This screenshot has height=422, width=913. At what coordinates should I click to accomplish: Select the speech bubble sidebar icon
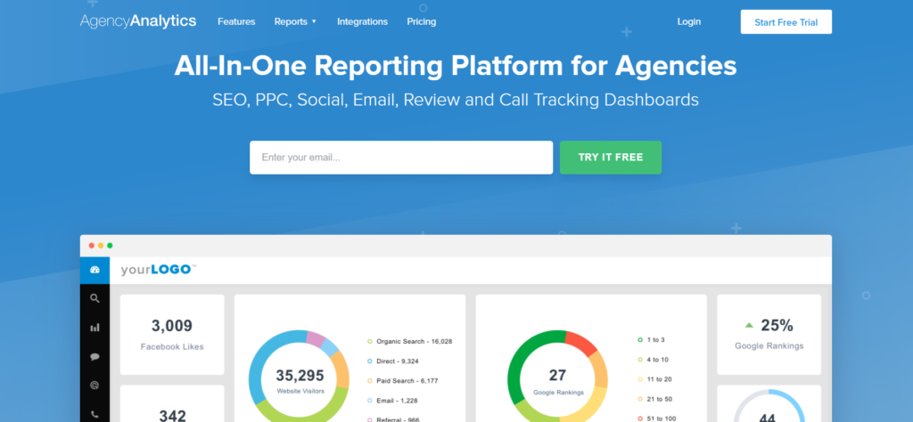click(x=95, y=357)
